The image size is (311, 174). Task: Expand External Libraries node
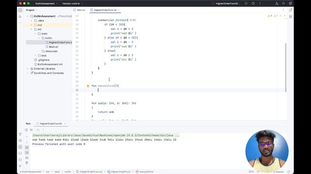pos(28,69)
